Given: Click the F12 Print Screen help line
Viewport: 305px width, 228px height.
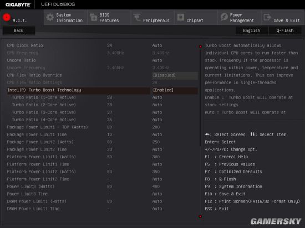Looking at the screenshot, I should tap(252, 201).
